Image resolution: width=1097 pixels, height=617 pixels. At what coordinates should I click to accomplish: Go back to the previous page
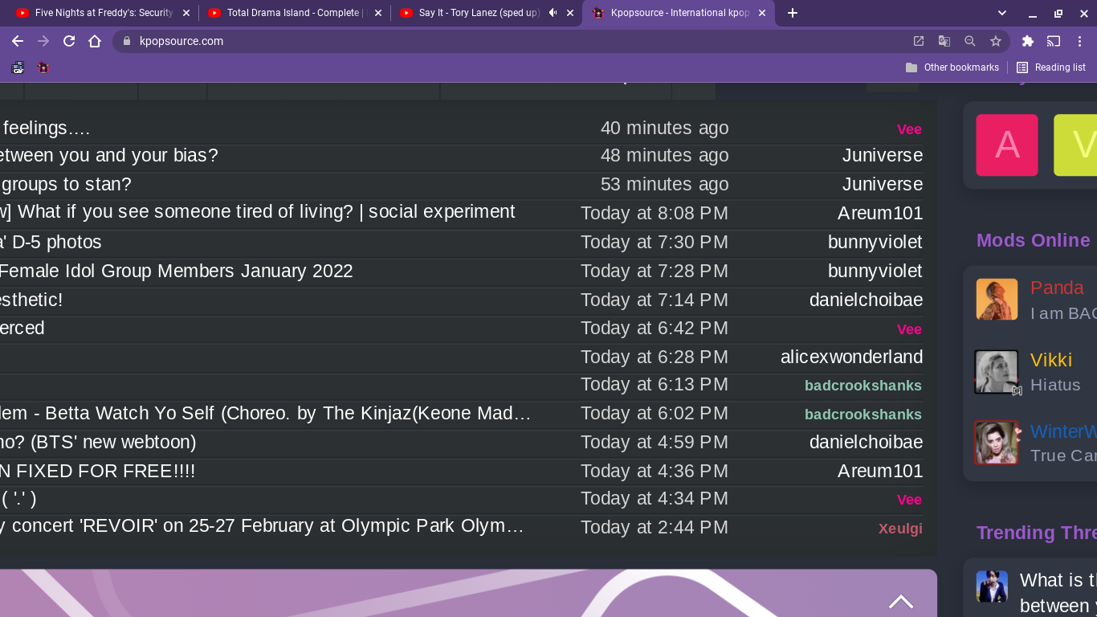point(18,41)
